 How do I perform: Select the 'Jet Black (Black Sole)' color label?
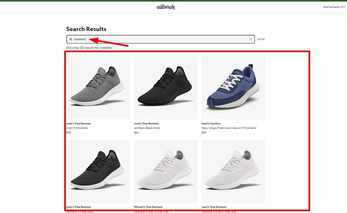pyautogui.click(x=147, y=128)
